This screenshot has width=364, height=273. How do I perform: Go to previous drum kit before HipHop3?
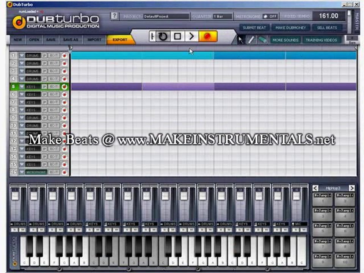[315, 188]
